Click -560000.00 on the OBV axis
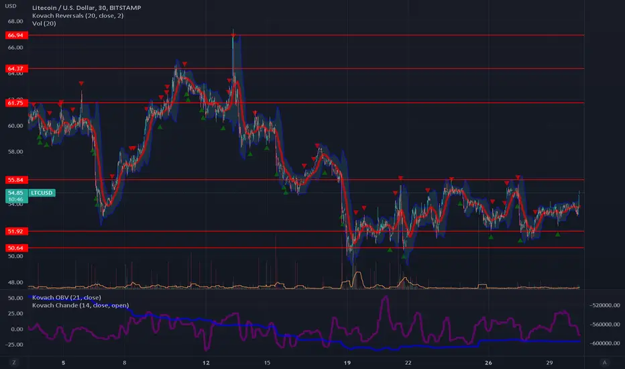Viewport: 625px width, 369px height. click(605, 325)
